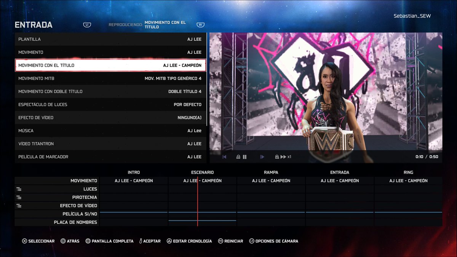Open the Música option row
The height and width of the screenshot is (257, 457).
[110, 131]
